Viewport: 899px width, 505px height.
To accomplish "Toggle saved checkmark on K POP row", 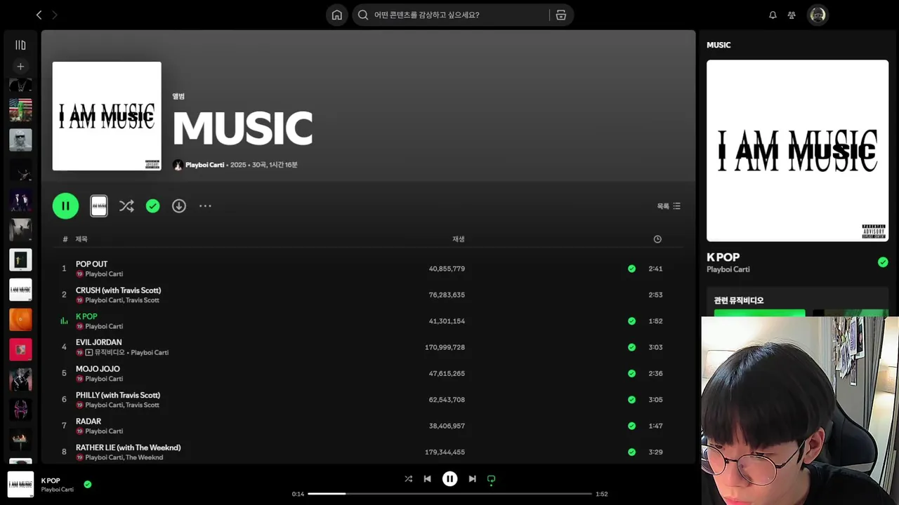I will click(631, 321).
